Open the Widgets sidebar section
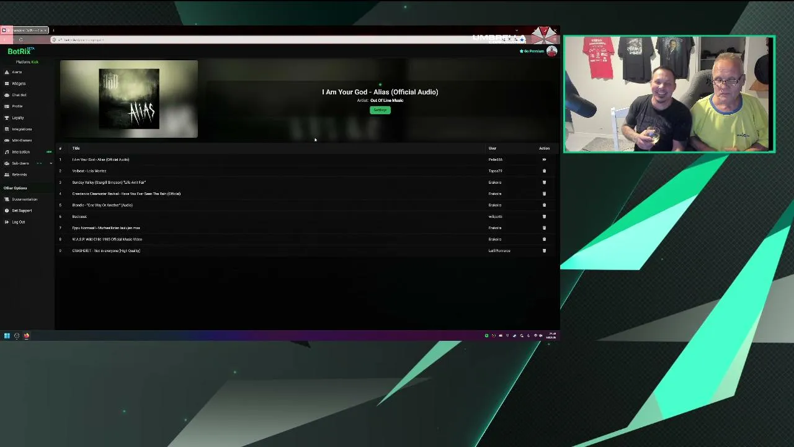This screenshot has height=447, width=794. point(19,84)
